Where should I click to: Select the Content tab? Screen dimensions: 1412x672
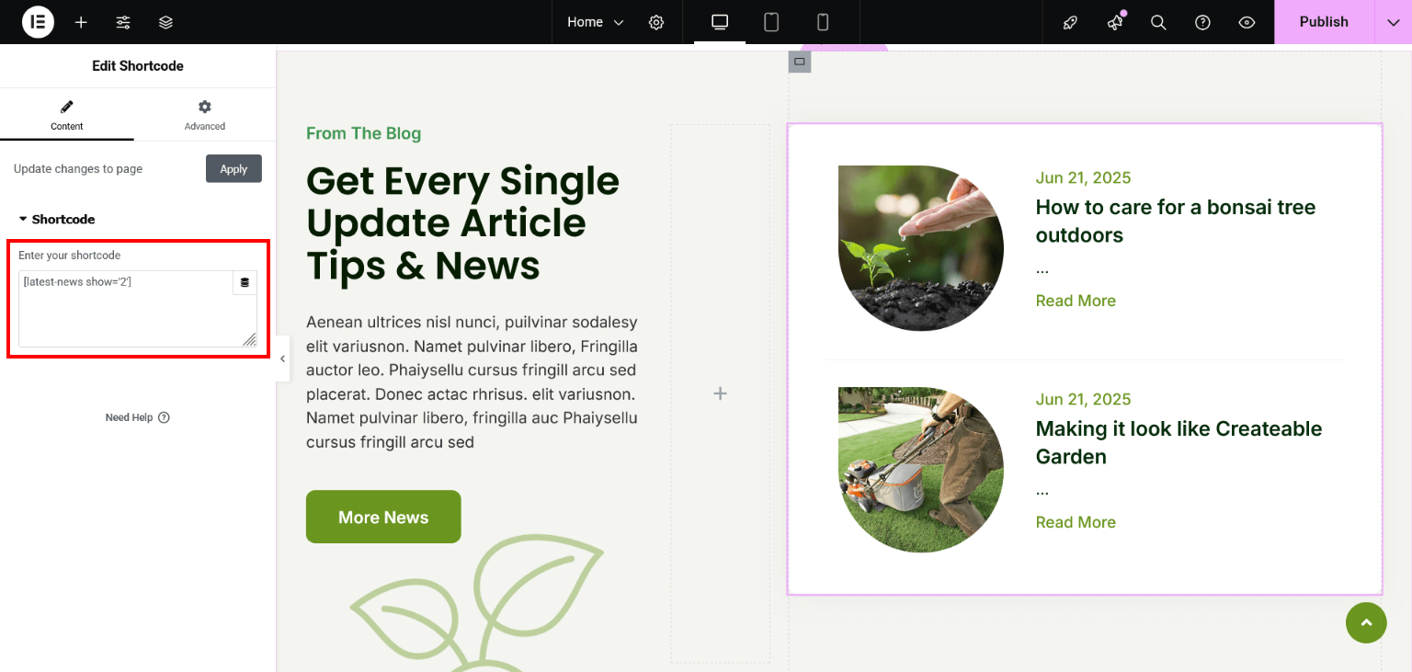(67, 115)
